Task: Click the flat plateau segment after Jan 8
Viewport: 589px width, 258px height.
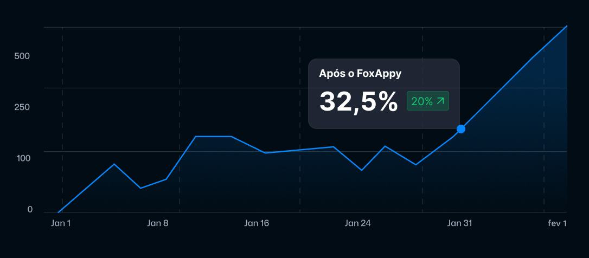Action: (214, 137)
